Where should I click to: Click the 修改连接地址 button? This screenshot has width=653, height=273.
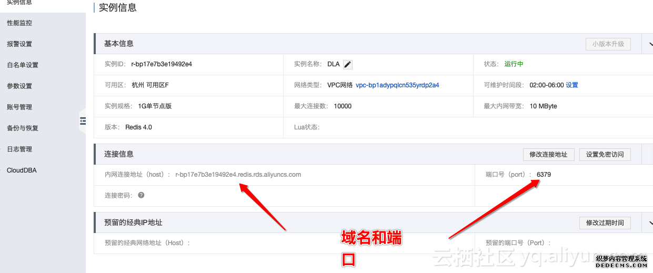tap(548, 155)
